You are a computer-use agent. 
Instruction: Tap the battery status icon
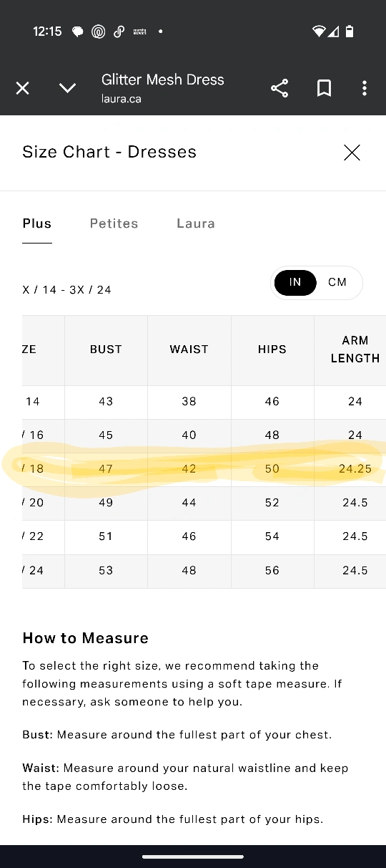(350, 32)
